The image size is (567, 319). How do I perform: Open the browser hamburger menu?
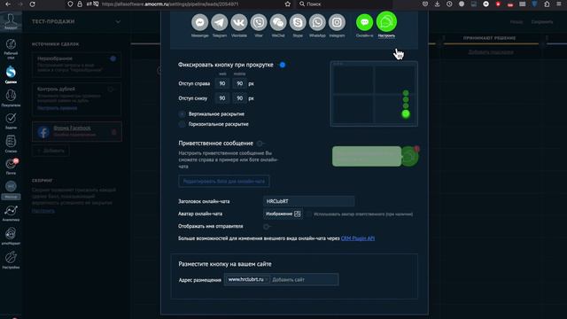point(559,4)
